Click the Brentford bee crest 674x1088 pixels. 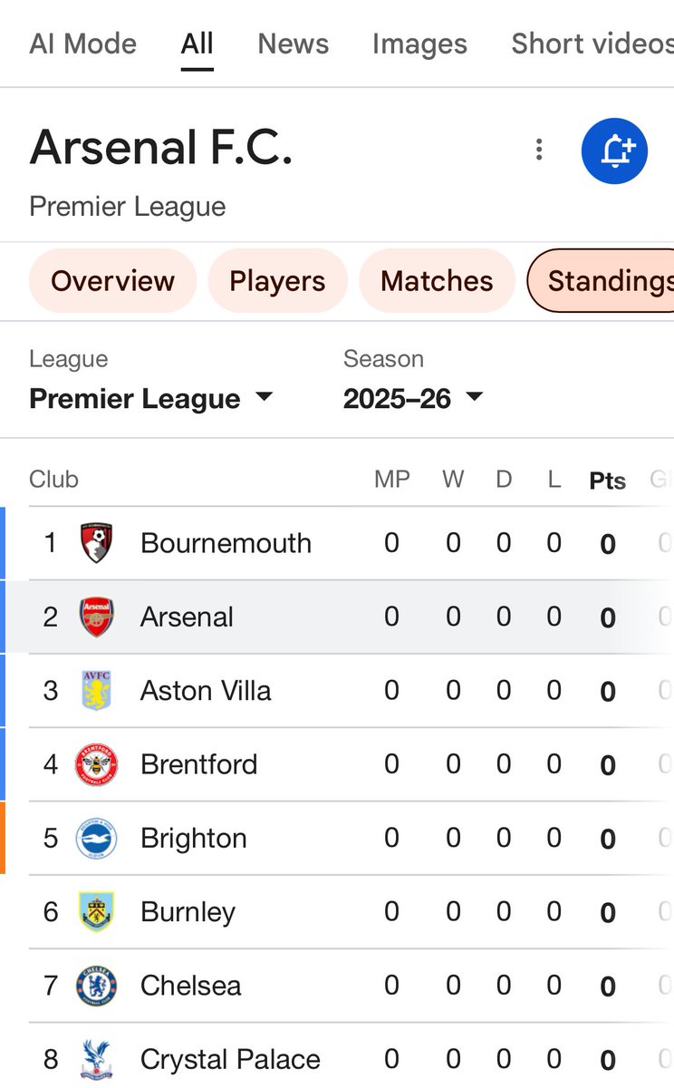96,764
